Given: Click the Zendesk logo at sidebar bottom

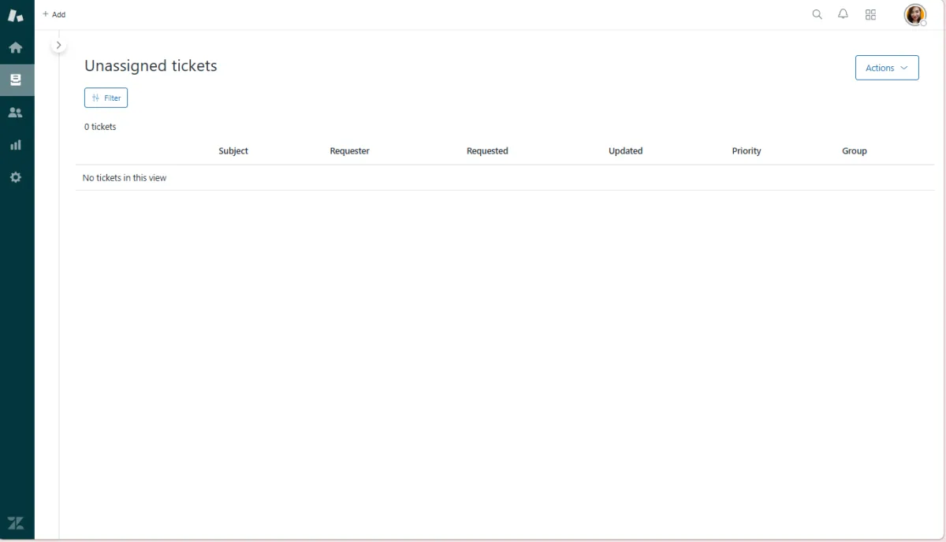Looking at the screenshot, I should pos(17,522).
